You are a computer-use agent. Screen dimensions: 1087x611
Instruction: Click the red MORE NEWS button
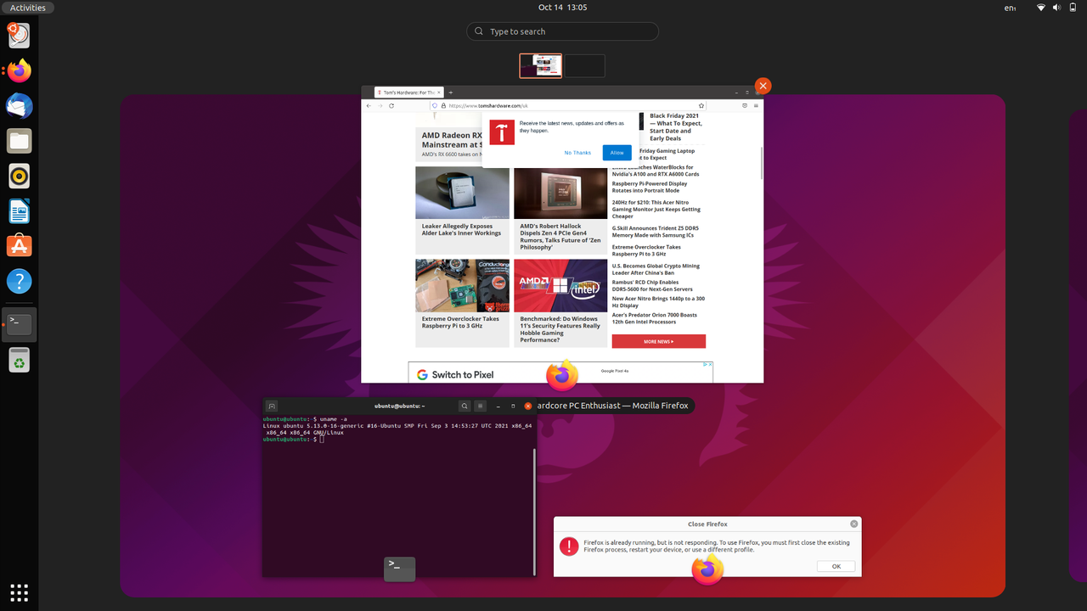659,341
